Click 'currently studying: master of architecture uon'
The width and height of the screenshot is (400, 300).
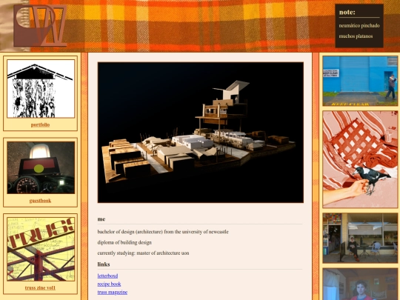point(143,253)
